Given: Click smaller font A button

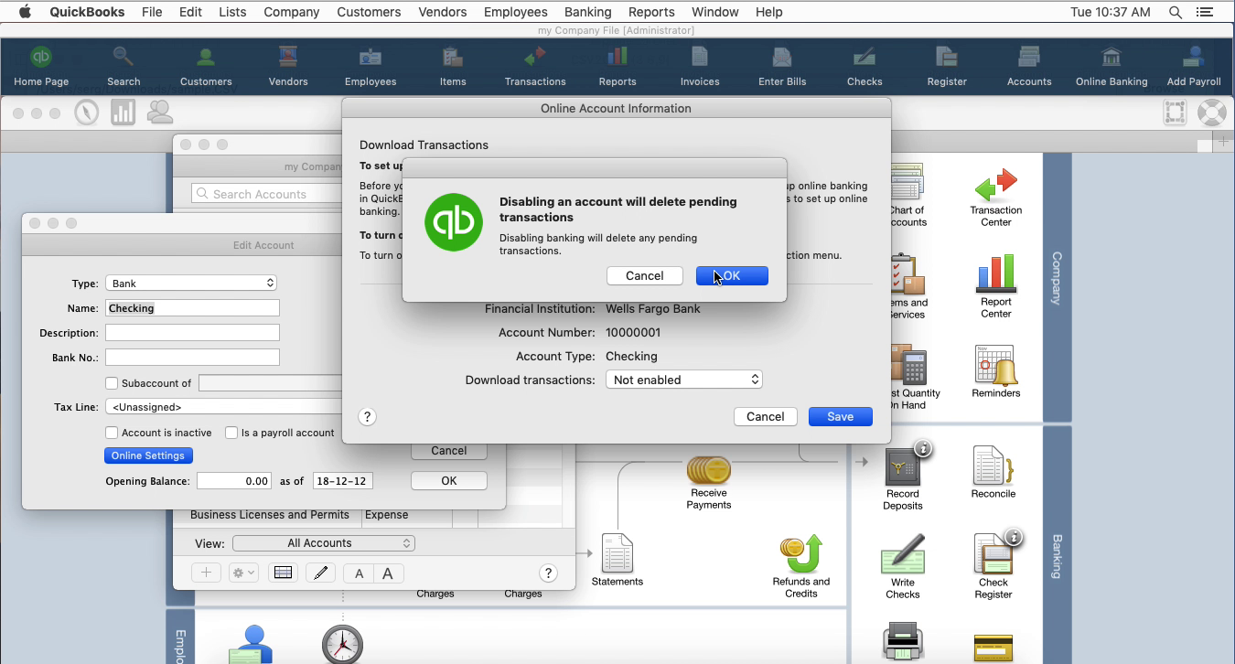Looking at the screenshot, I should click(359, 573).
